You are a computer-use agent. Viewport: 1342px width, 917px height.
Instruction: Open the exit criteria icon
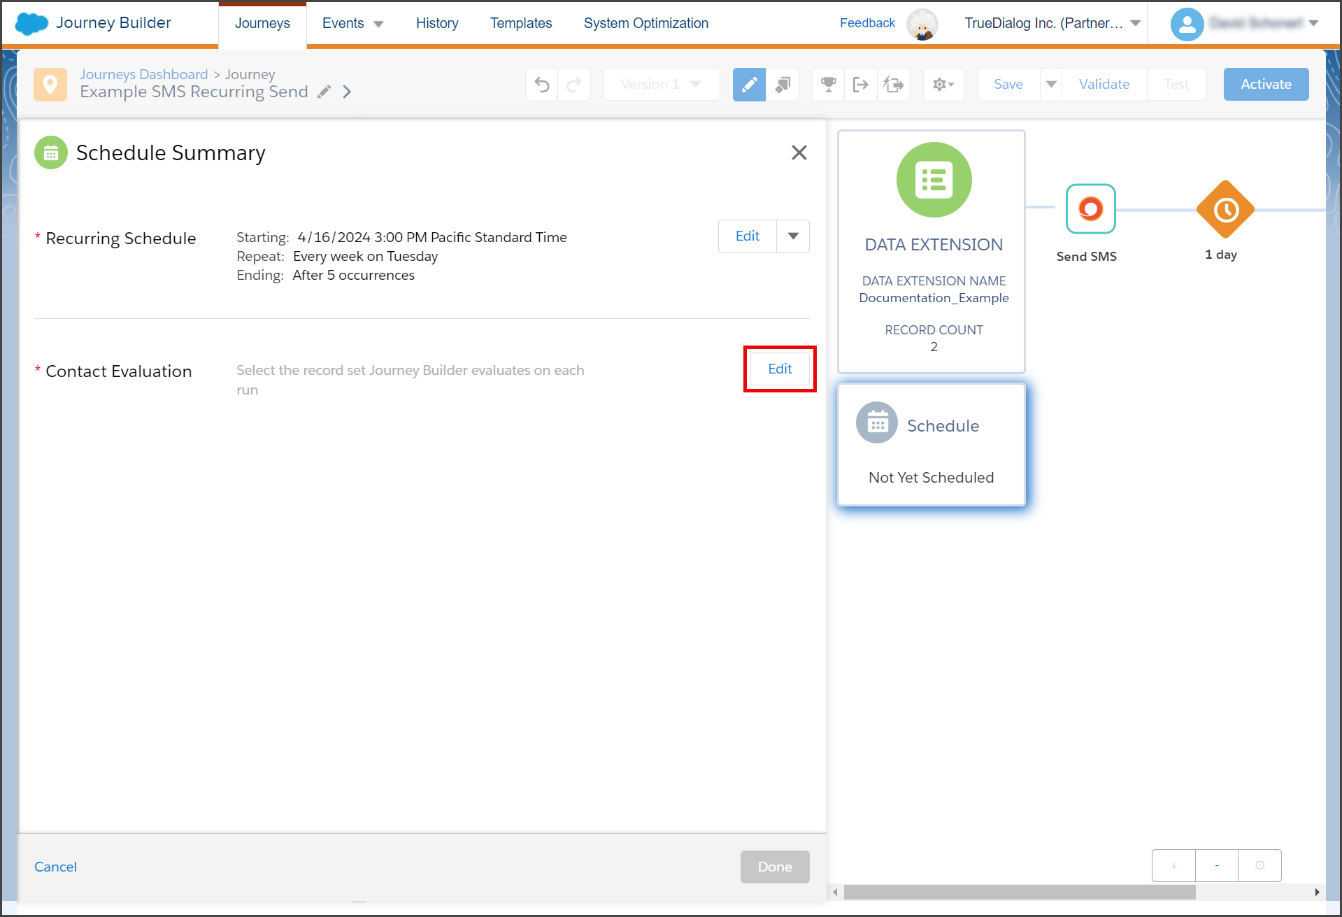pos(861,85)
